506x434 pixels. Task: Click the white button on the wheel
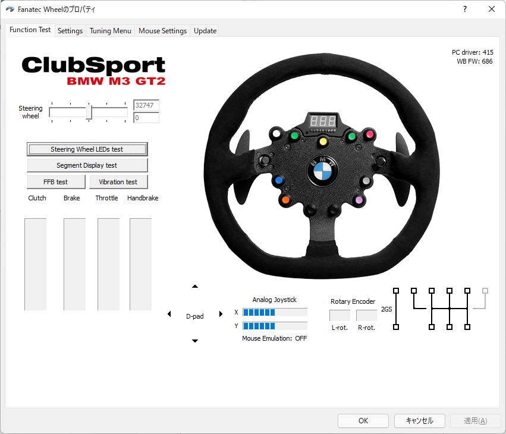click(x=276, y=134)
